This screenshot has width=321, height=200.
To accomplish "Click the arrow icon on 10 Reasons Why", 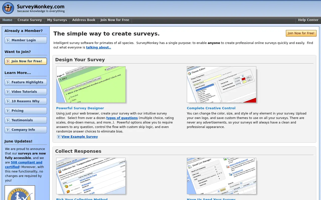I will coord(8,101).
